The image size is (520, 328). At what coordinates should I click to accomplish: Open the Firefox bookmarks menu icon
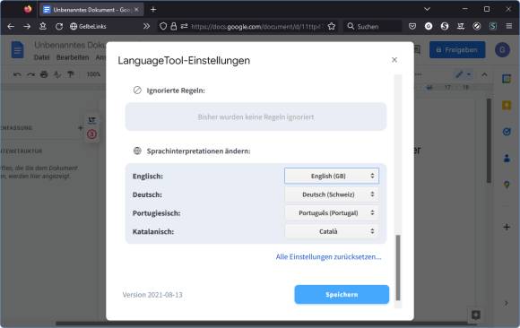(x=43, y=26)
